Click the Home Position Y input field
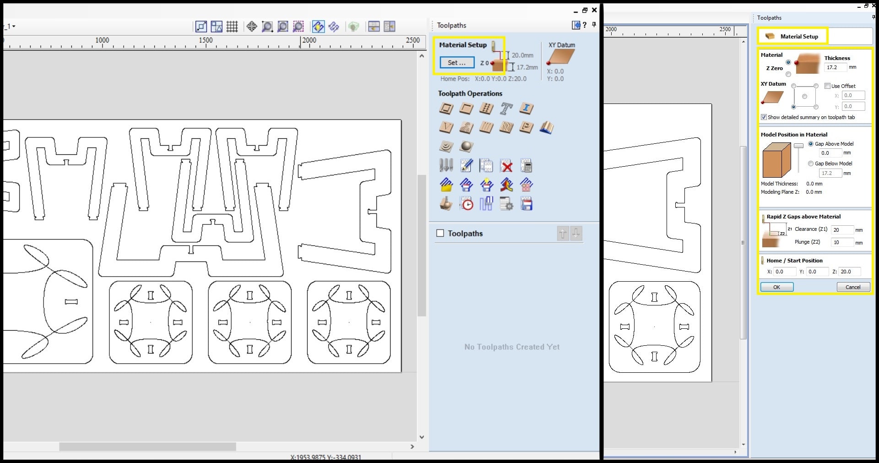This screenshot has width=879, height=463. 818,272
